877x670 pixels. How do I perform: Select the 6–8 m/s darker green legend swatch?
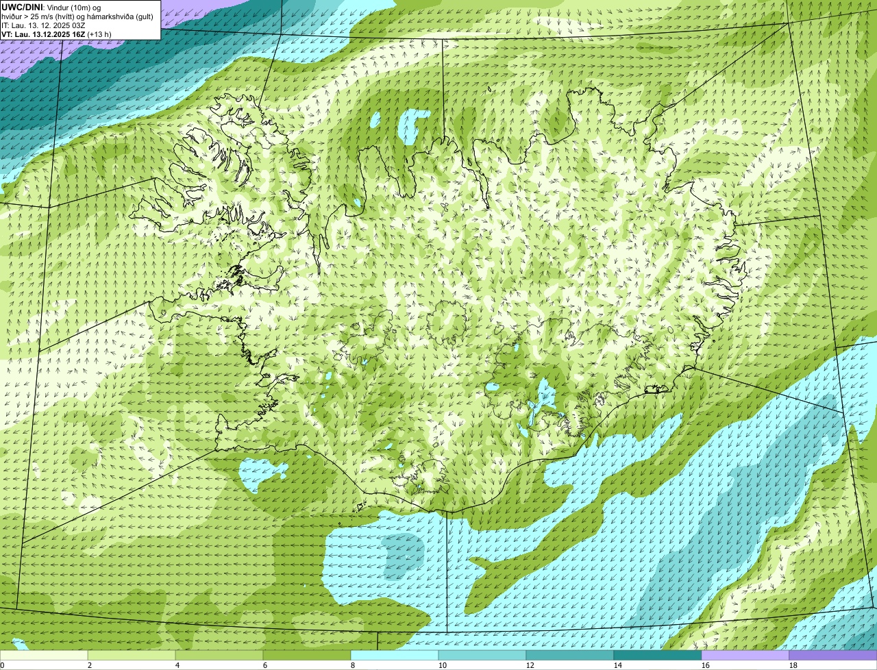click(x=307, y=655)
